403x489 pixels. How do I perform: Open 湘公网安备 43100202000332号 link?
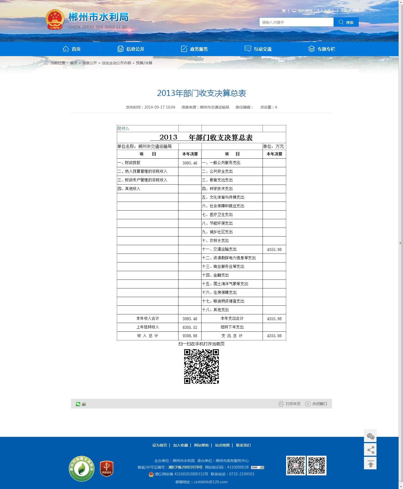click(x=182, y=474)
